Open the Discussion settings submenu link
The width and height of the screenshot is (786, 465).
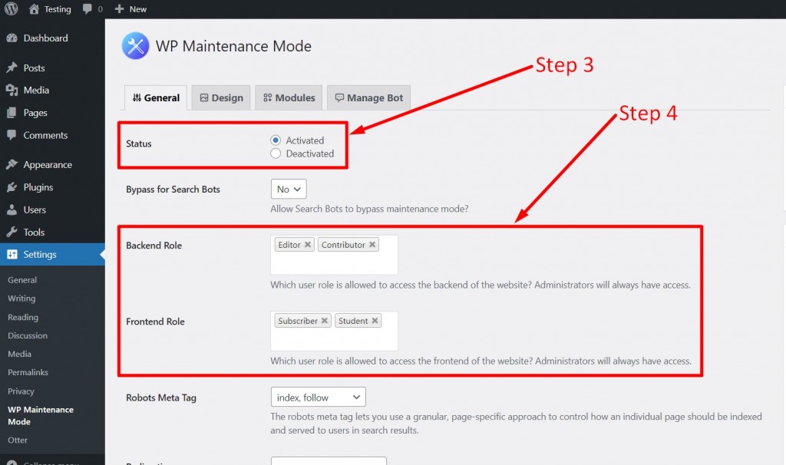coord(28,335)
